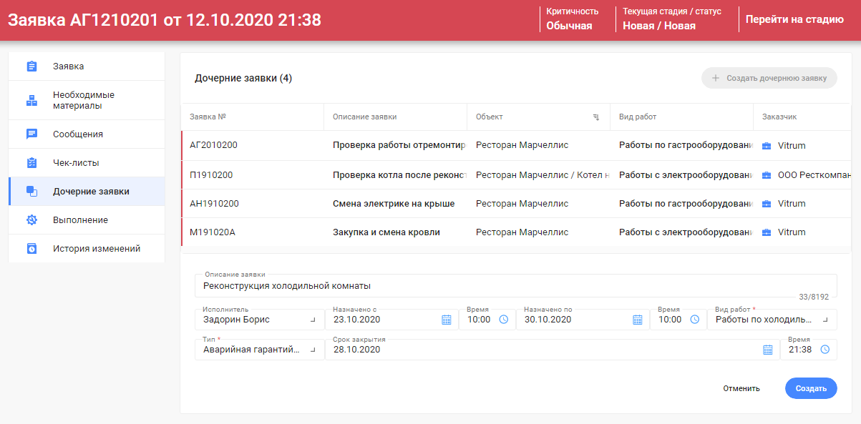Select row АН1910200

516,204
